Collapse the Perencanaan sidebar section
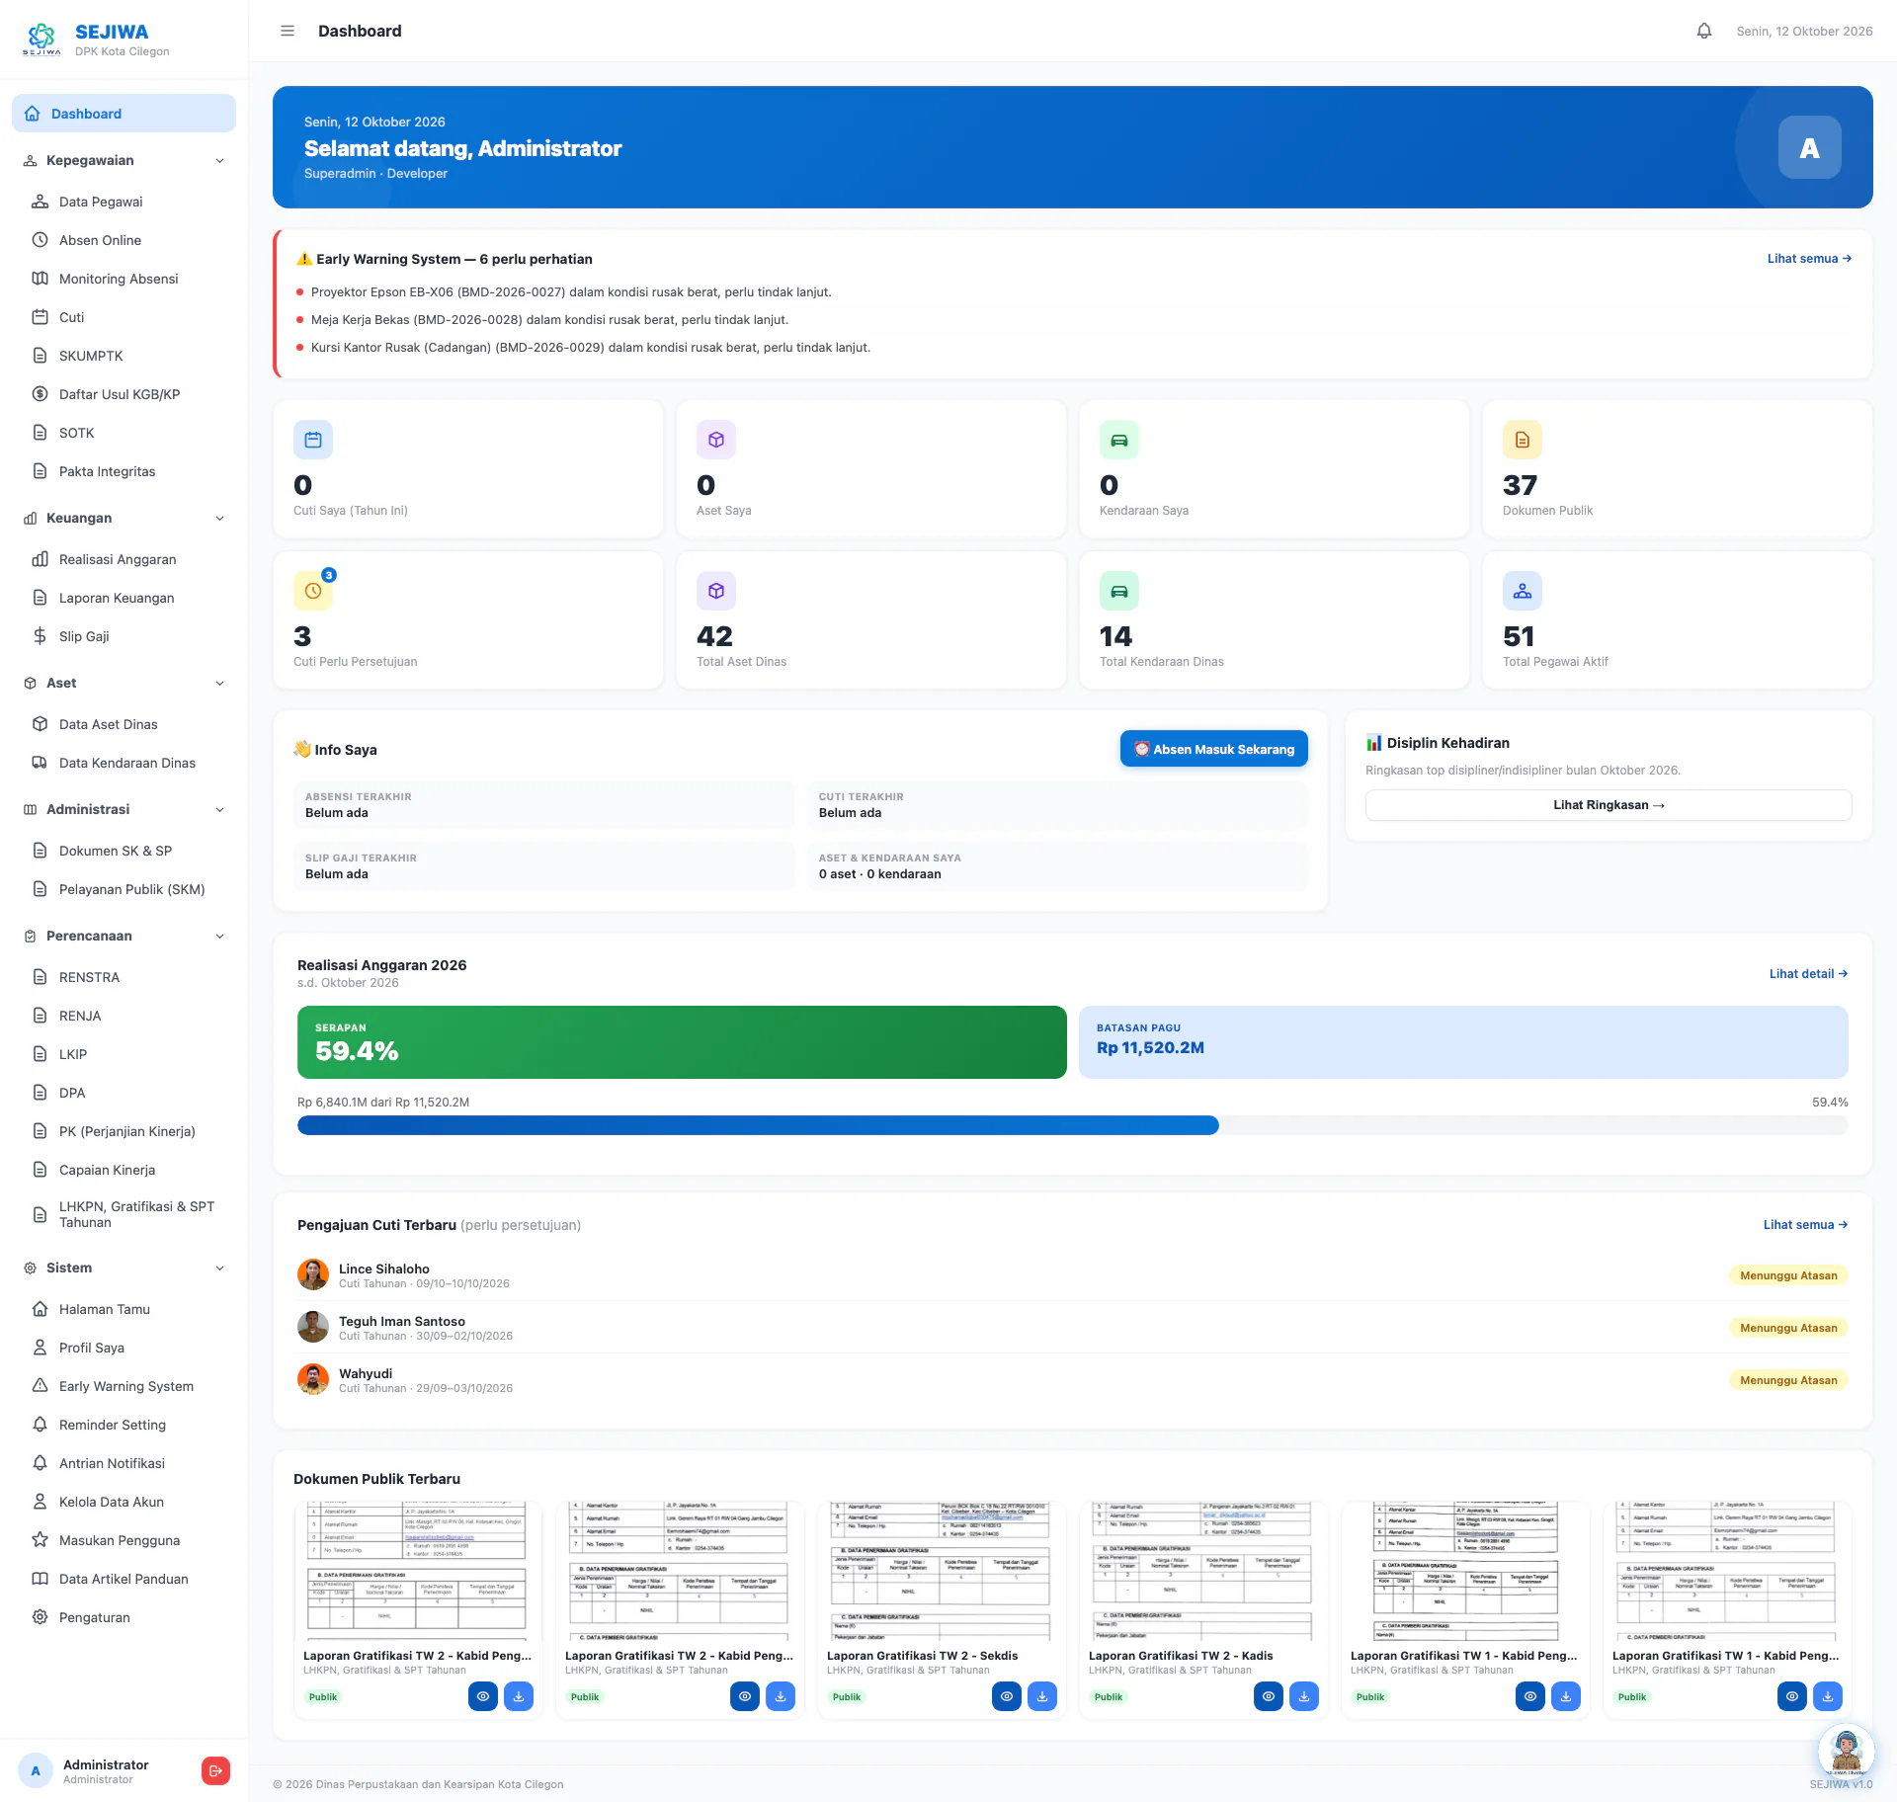Viewport: 1897px width, 1802px height. [x=124, y=936]
